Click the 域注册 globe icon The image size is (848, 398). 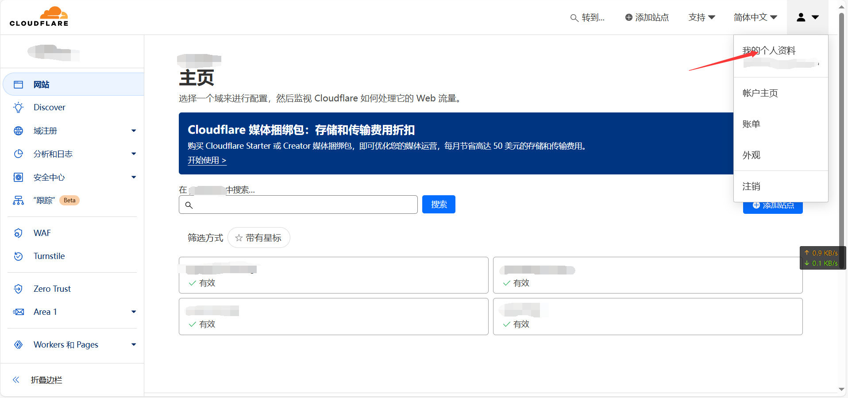click(18, 131)
